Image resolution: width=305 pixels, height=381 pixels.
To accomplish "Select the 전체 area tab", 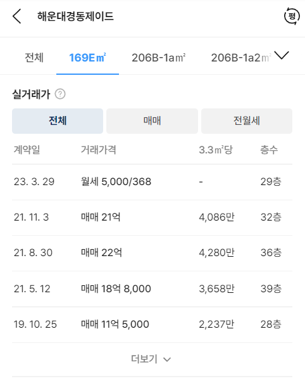I will coord(34,58).
